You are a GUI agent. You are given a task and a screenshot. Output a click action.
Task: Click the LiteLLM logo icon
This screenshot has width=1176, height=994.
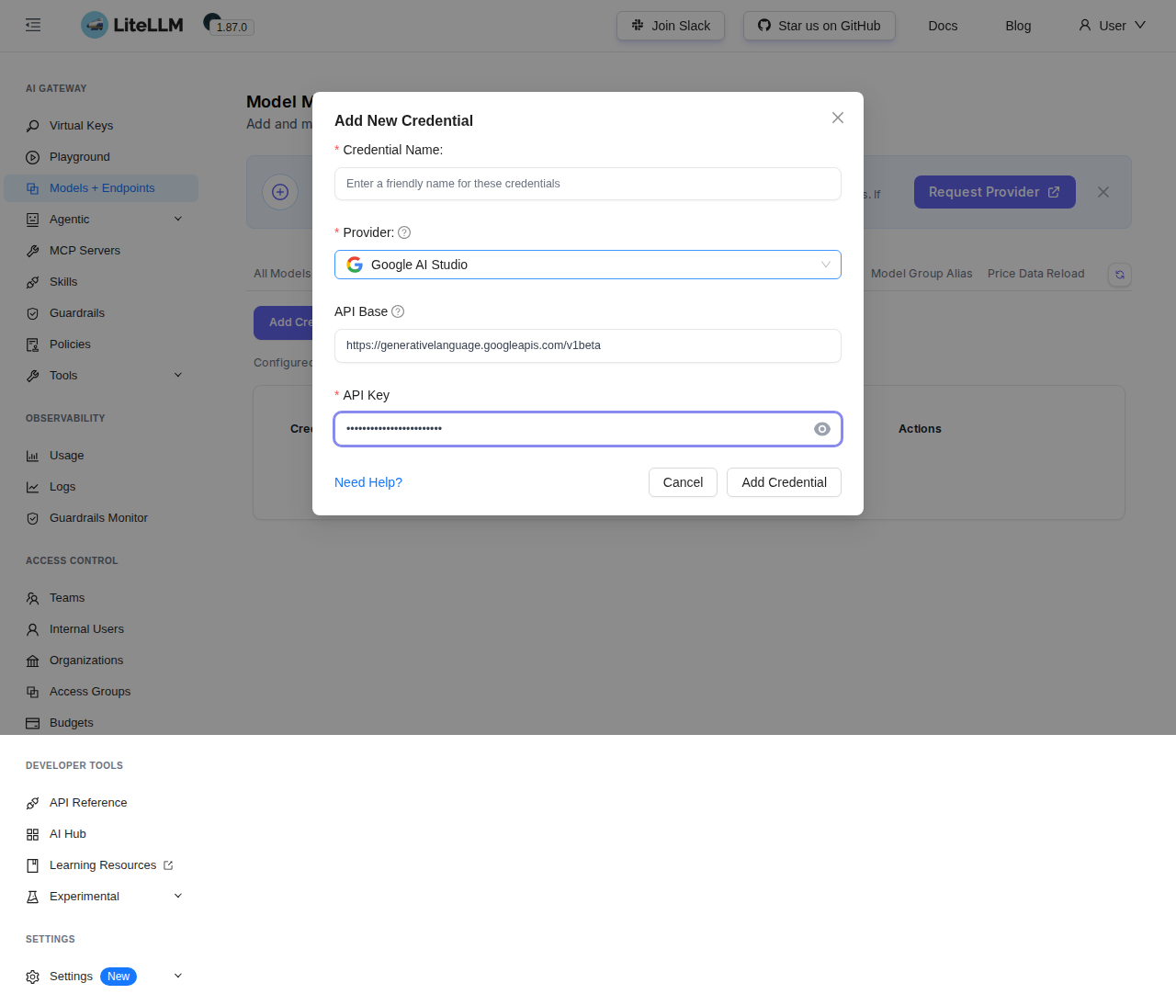pos(95,25)
